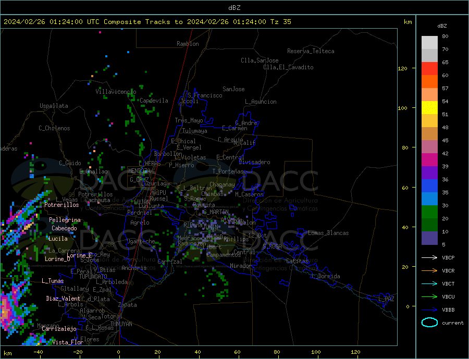Click the cyan 'current' ellipse legend icon
Viewport: 469px width, 359px height.
click(429, 323)
